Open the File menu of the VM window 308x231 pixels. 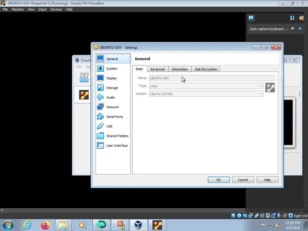pos(5,9)
